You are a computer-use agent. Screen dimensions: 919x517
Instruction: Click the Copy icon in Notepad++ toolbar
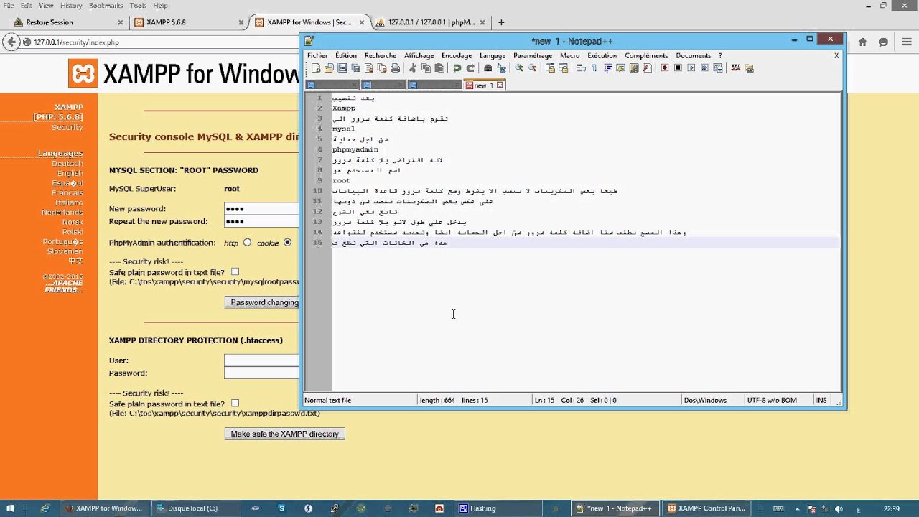tap(426, 68)
